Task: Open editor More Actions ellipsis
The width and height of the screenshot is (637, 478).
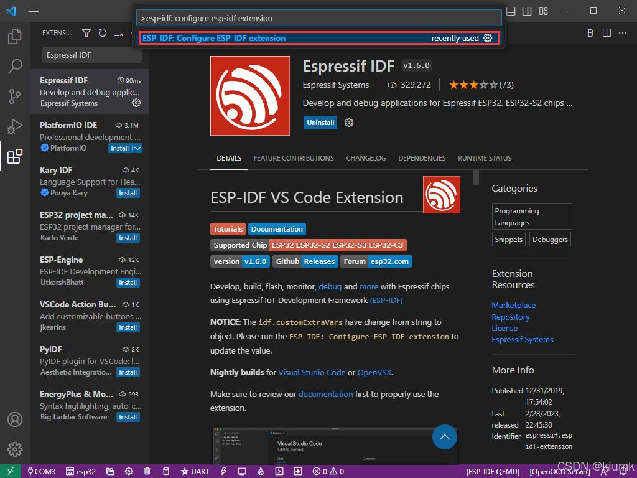Action: click(x=623, y=33)
